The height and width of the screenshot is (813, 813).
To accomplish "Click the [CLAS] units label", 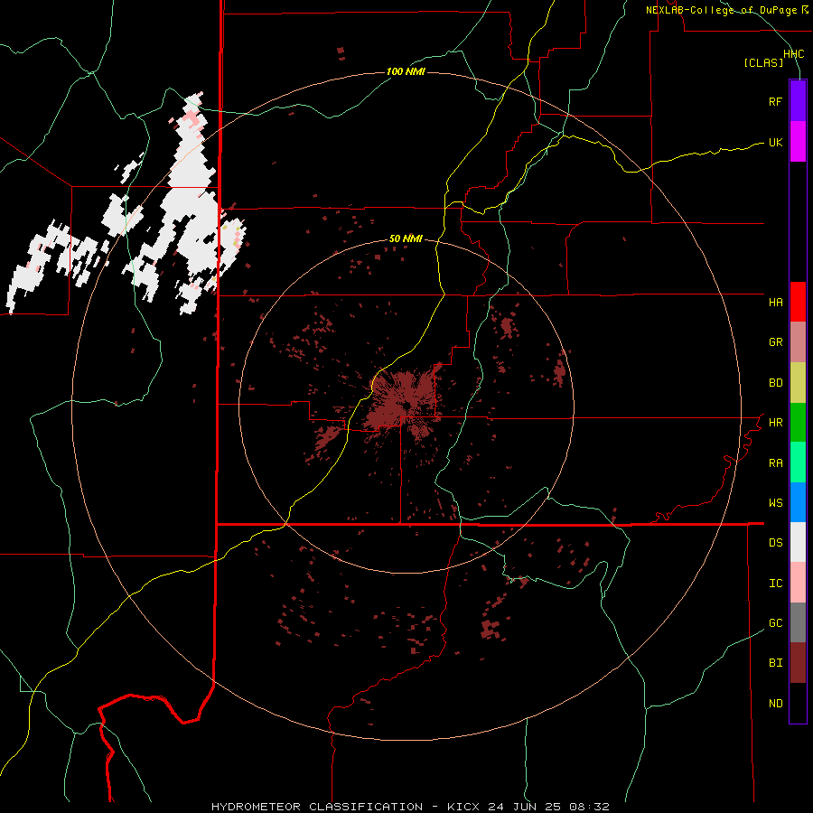I will click(763, 62).
